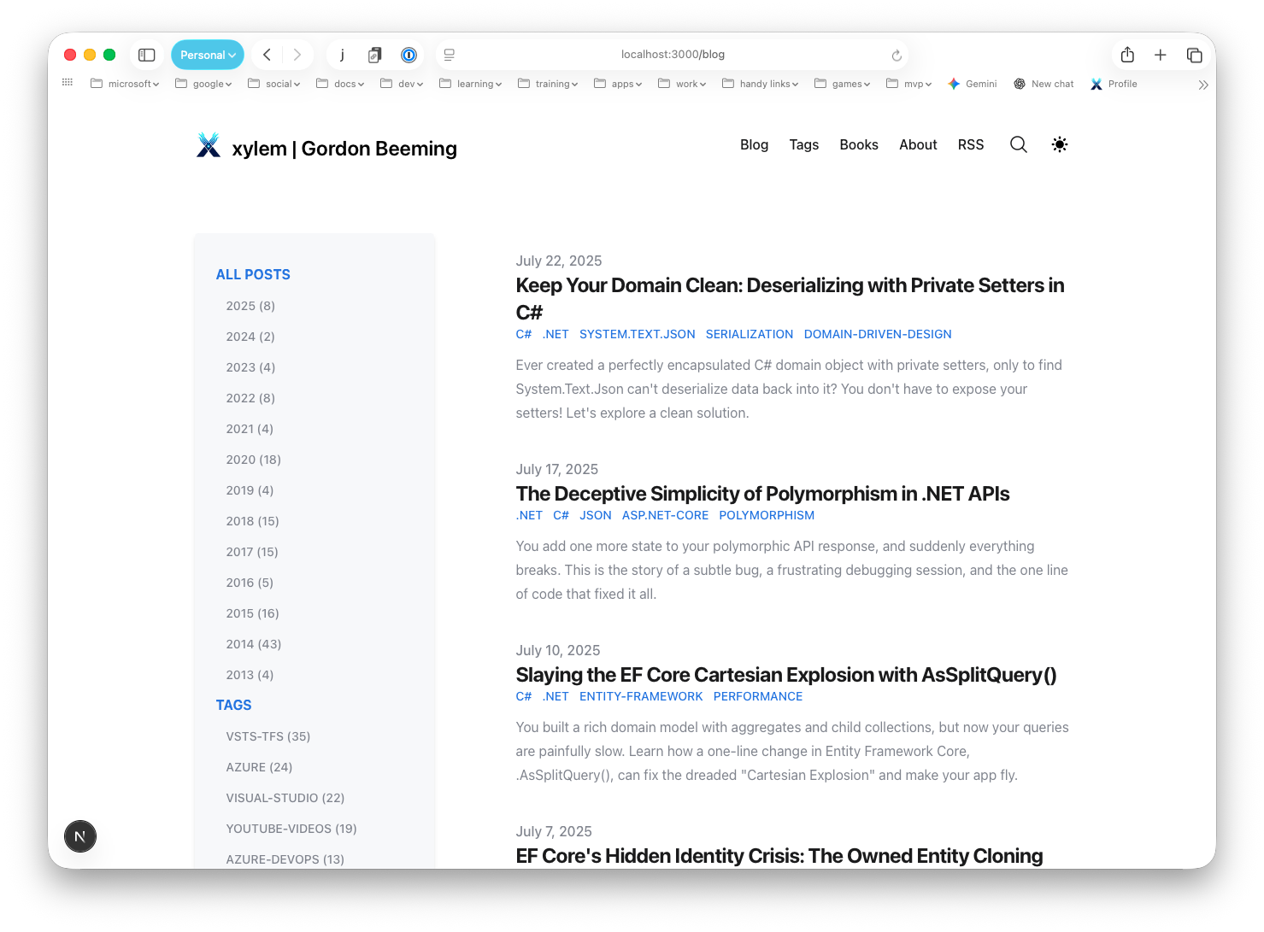The image size is (1264, 932).
Task: Click the page reader icon in address bar
Action: tap(450, 55)
